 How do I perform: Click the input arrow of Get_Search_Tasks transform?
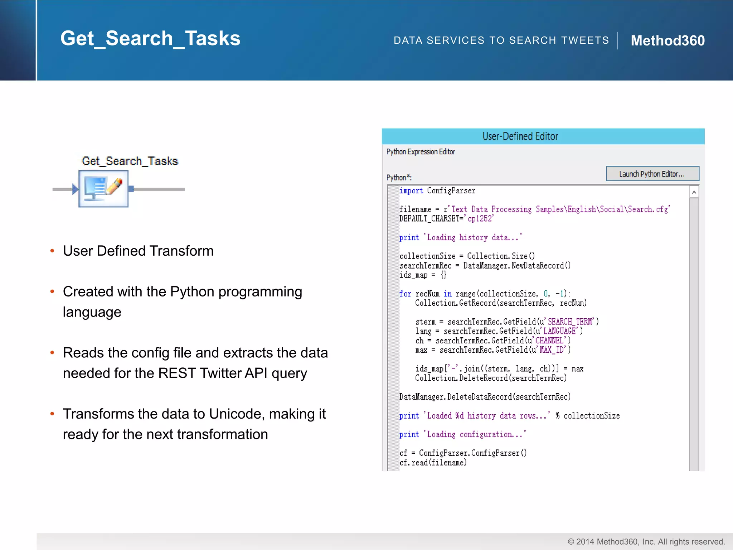(75, 189)
